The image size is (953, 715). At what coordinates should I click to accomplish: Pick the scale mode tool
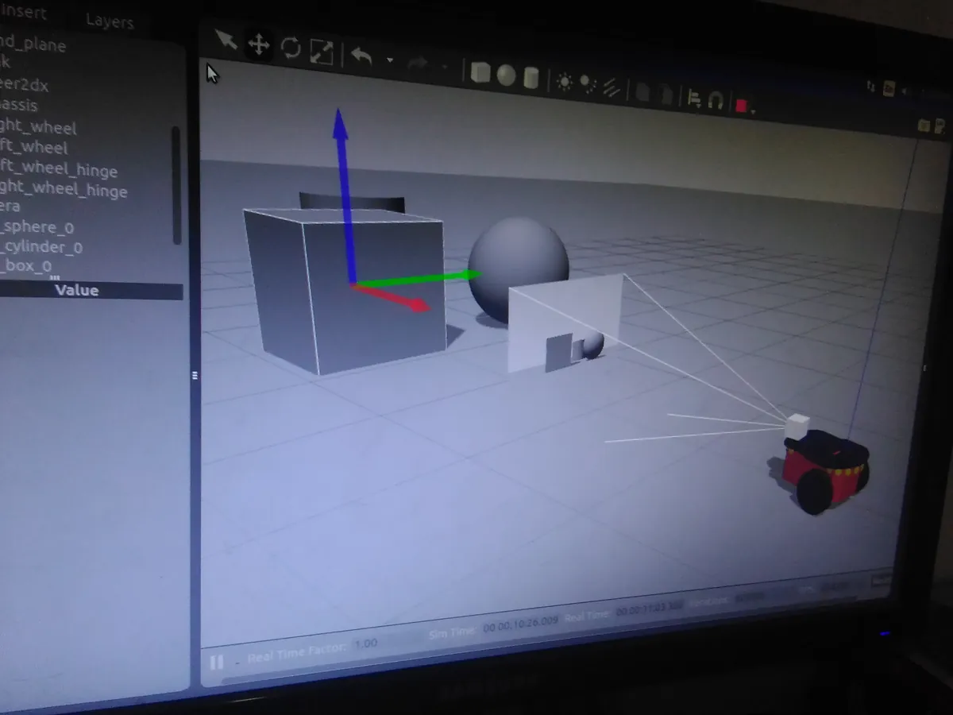pos(321,52)
